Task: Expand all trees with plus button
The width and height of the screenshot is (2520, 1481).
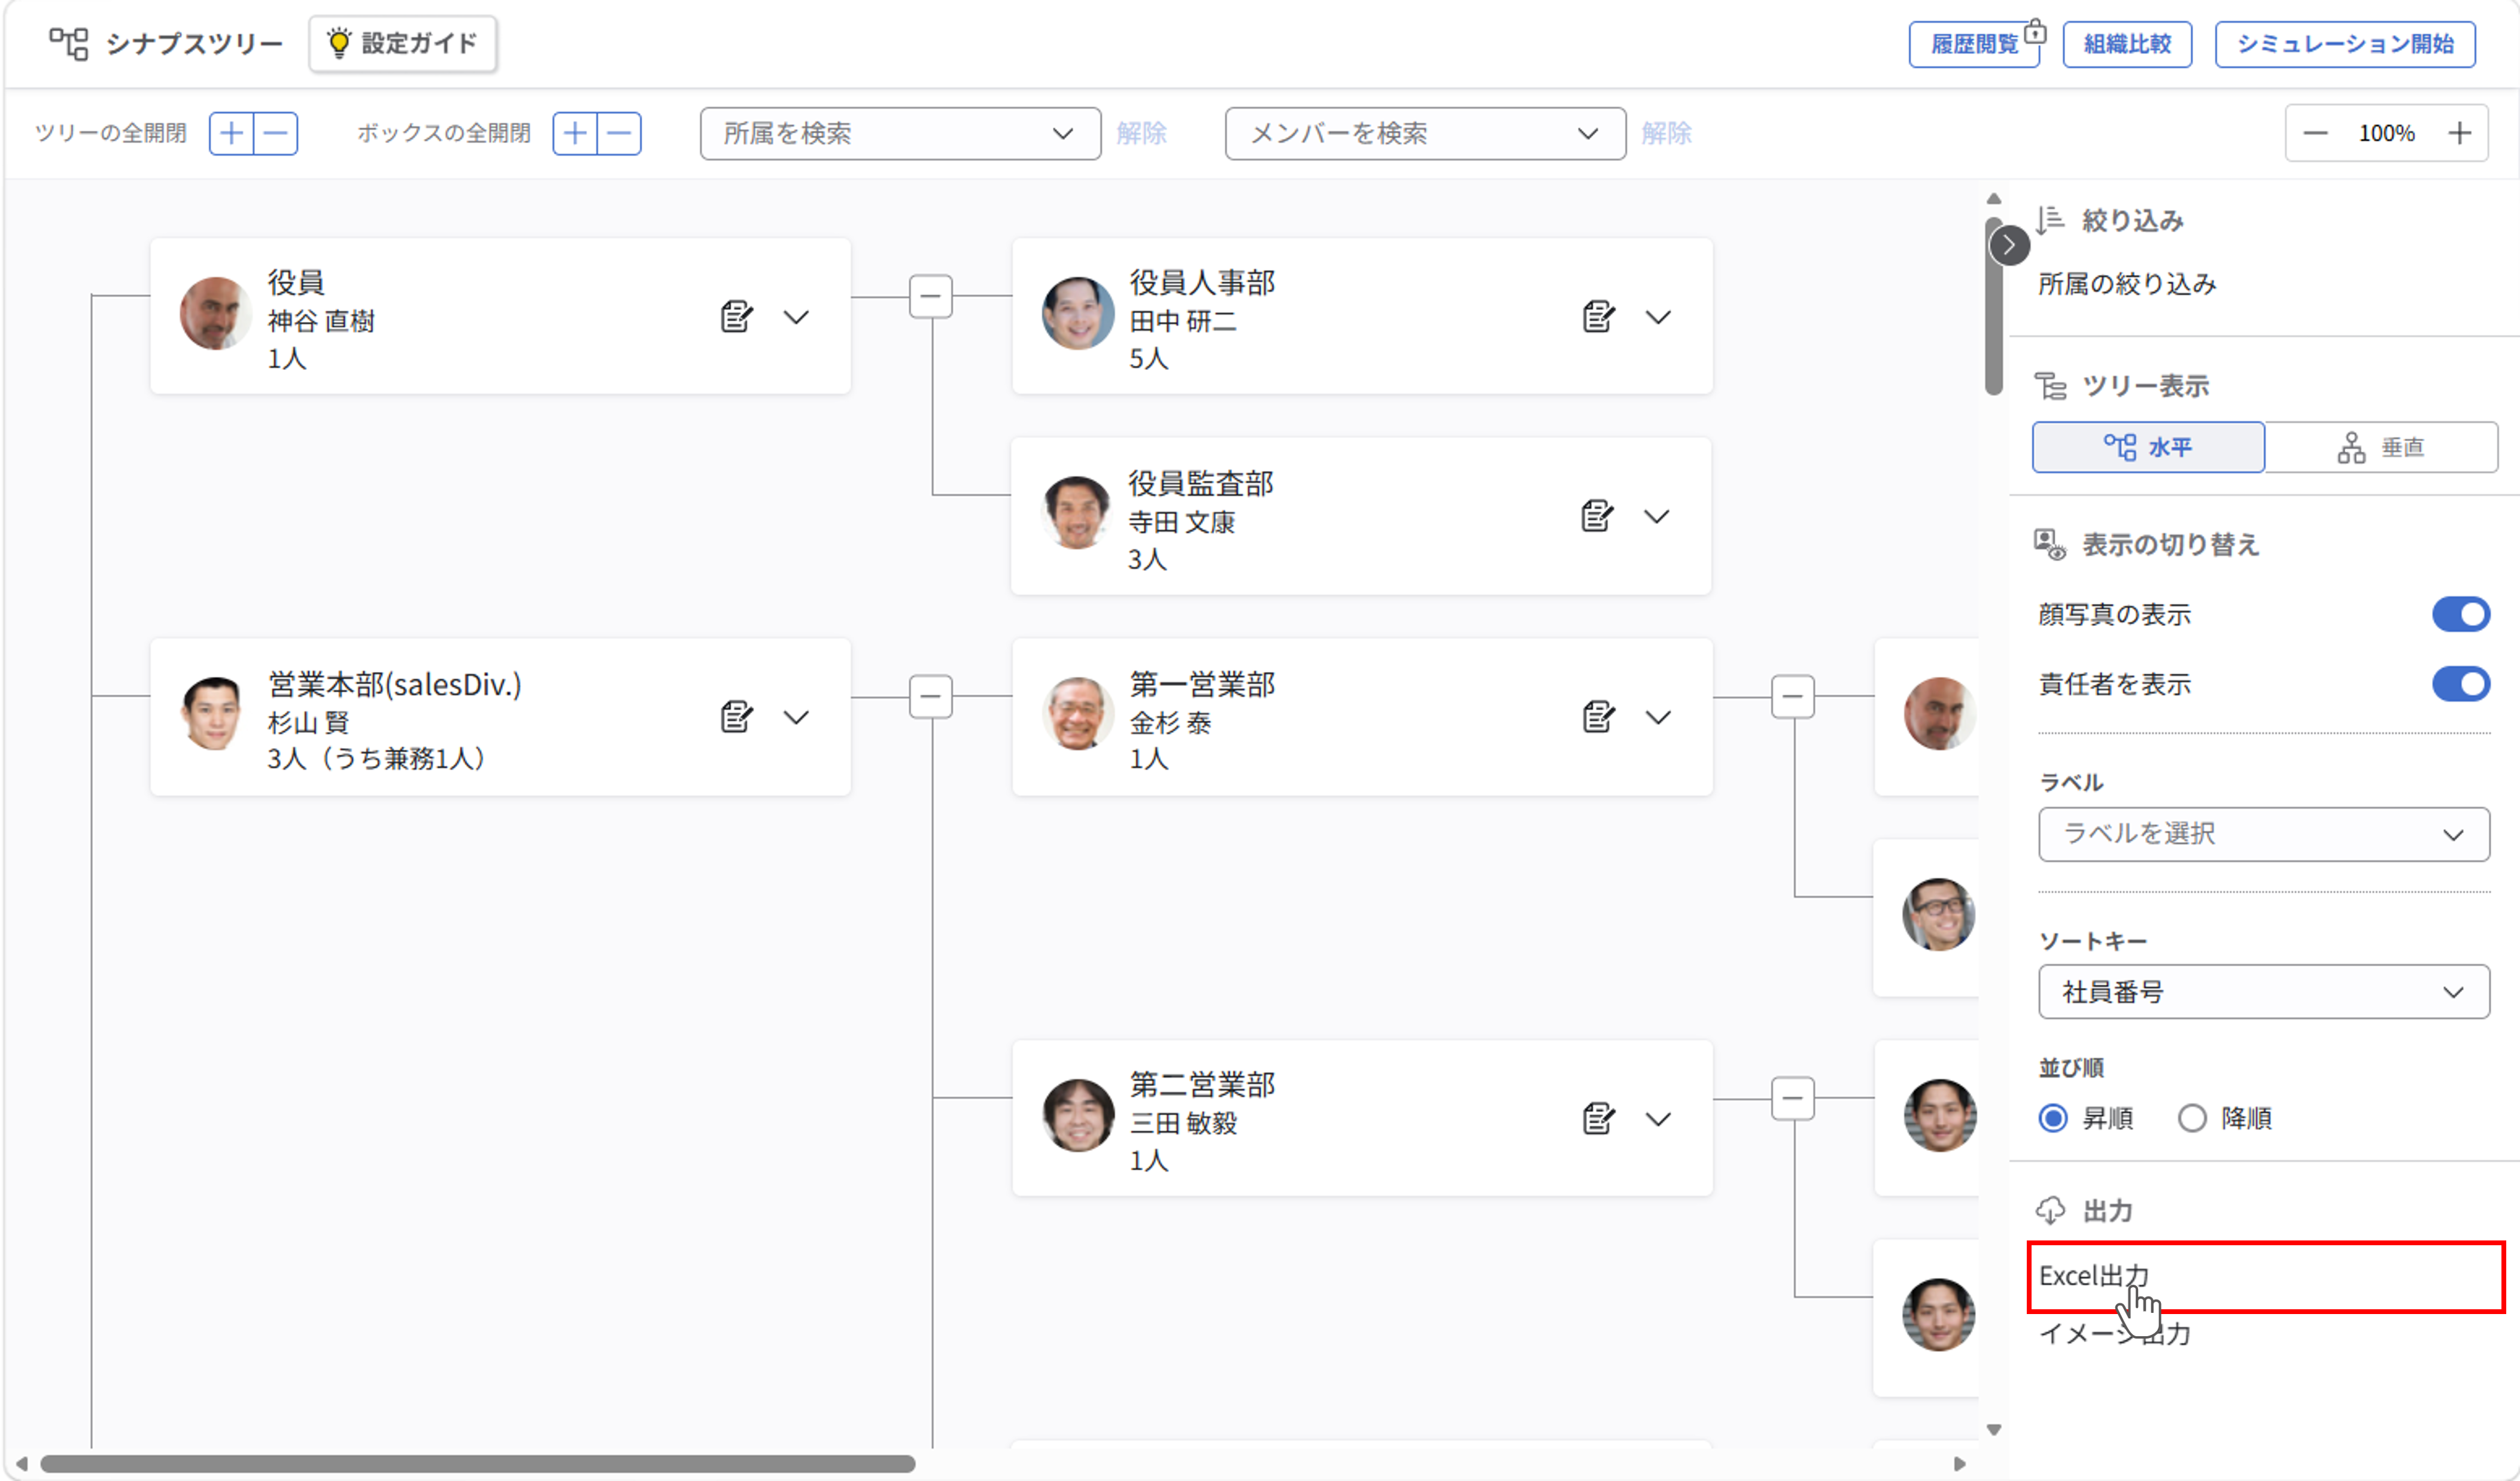Action: click(x=232, y=133)
